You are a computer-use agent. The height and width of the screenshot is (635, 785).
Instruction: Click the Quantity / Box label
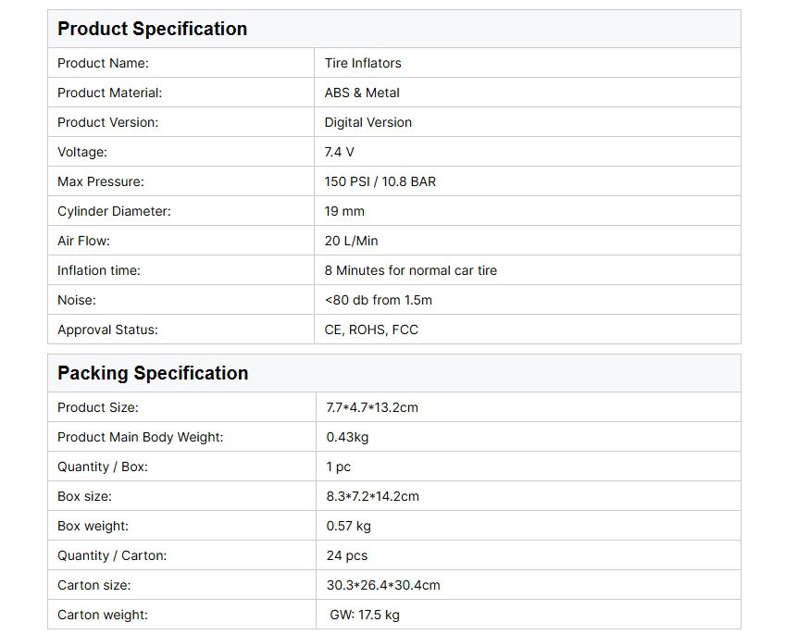click(x=103, y=467)
